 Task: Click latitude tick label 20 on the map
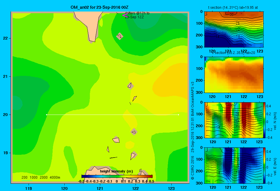(6, 115)
